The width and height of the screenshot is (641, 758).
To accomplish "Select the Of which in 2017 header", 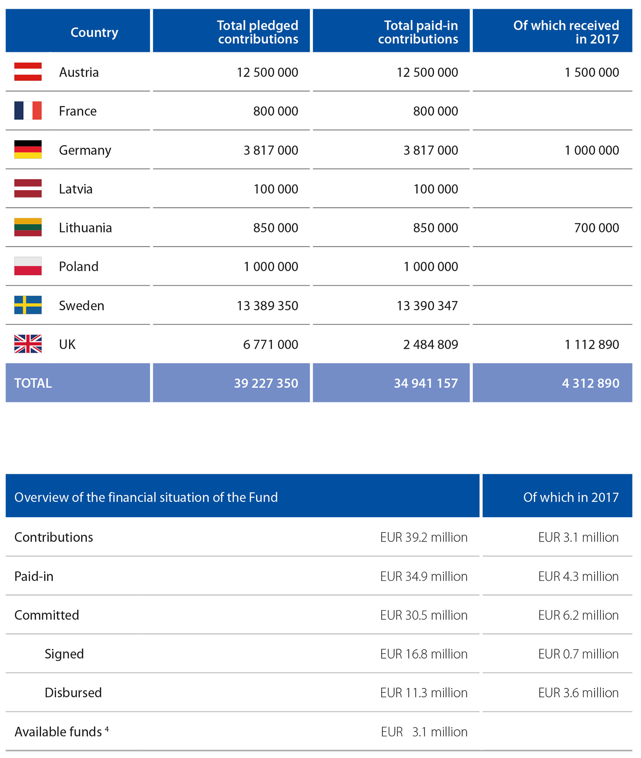I will point(570,497).
